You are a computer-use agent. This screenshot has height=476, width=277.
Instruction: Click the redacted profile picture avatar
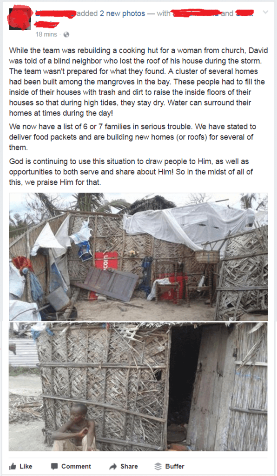click(x=20, y=18)
